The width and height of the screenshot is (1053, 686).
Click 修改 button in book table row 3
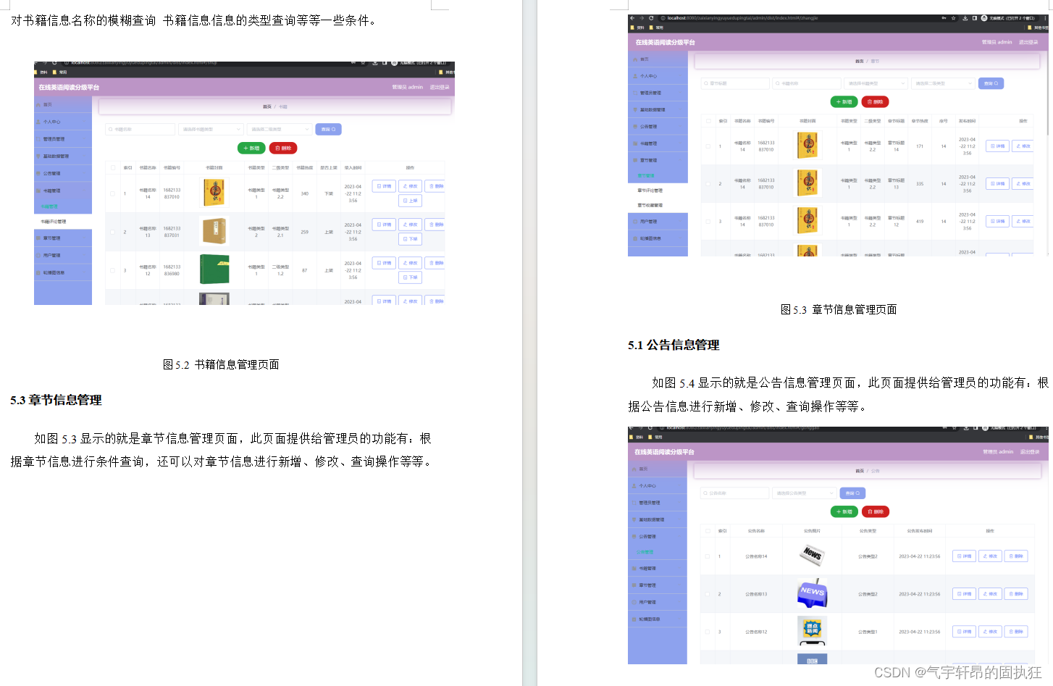pyautogui.click(x=410, y=263)
